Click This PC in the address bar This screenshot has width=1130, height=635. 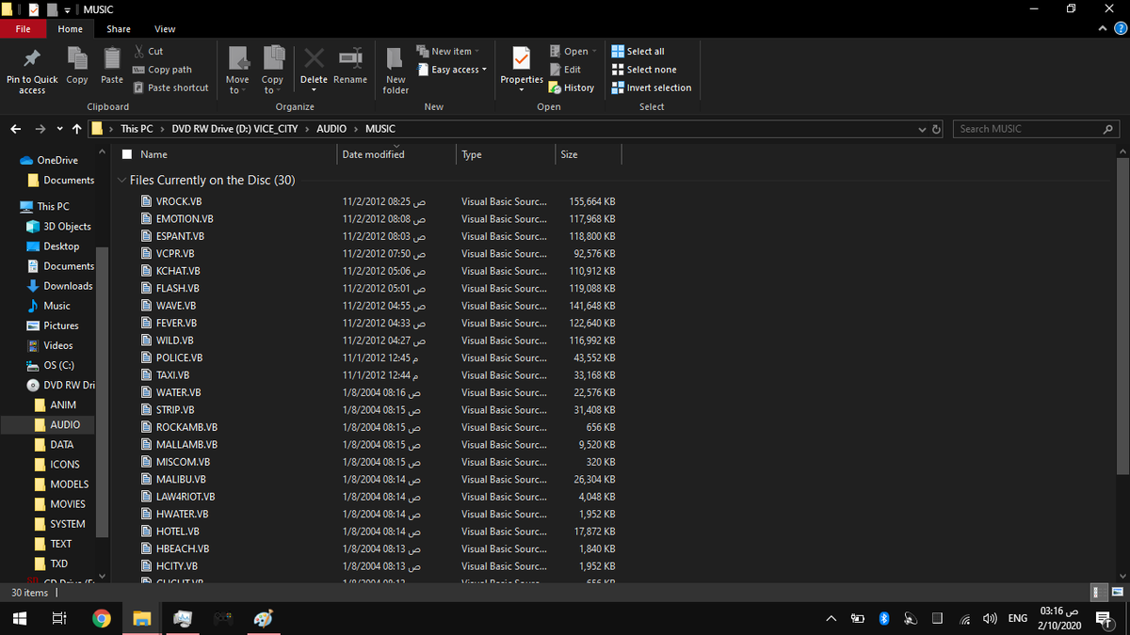[136, 129]
